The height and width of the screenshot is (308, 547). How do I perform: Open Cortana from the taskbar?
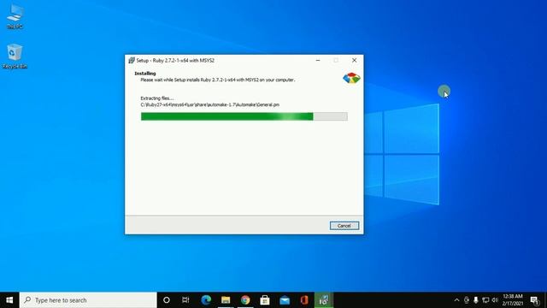pos(167,300)
